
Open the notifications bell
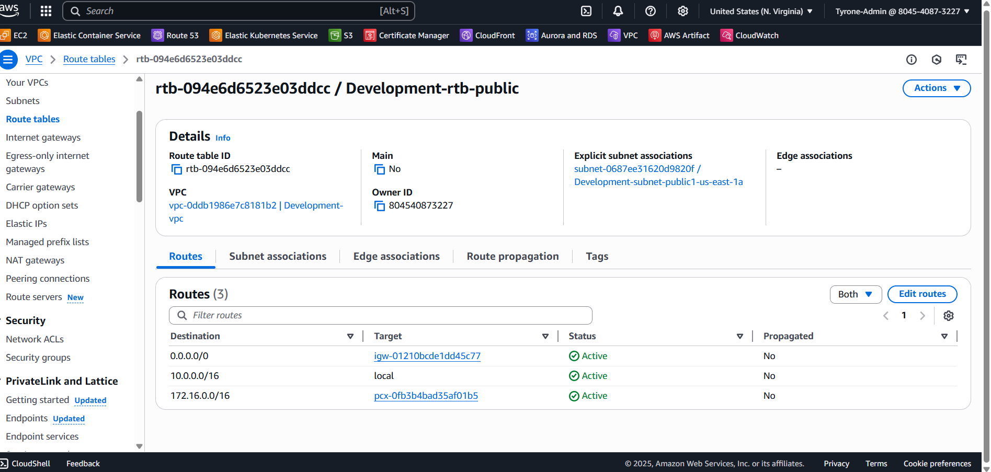pos(618,11)
